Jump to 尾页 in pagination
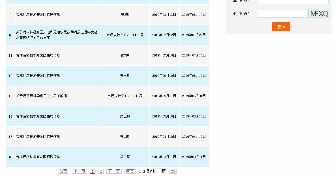 click(x=130, y=171)
